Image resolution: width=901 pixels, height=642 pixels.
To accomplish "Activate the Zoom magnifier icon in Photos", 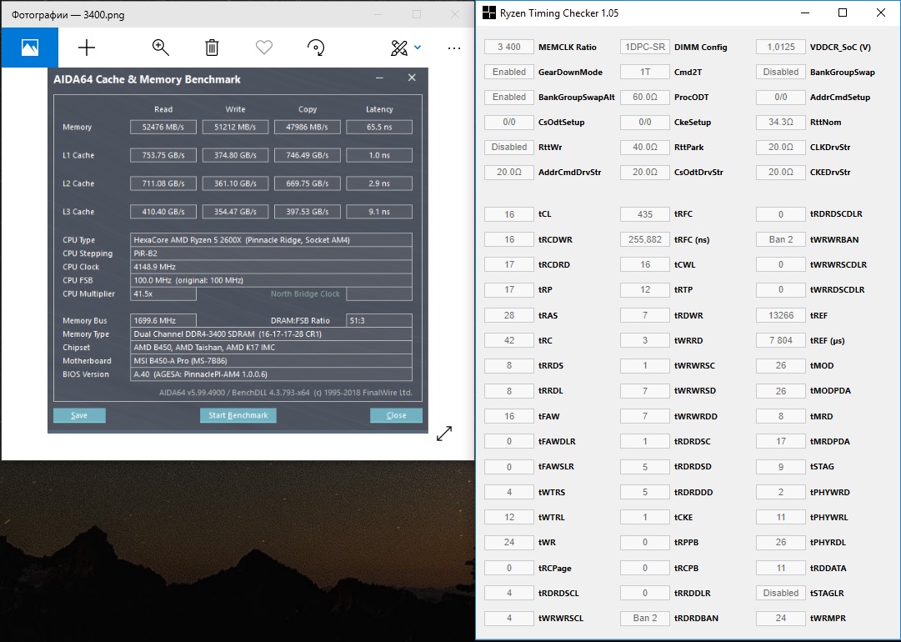I will click(160, 48).
